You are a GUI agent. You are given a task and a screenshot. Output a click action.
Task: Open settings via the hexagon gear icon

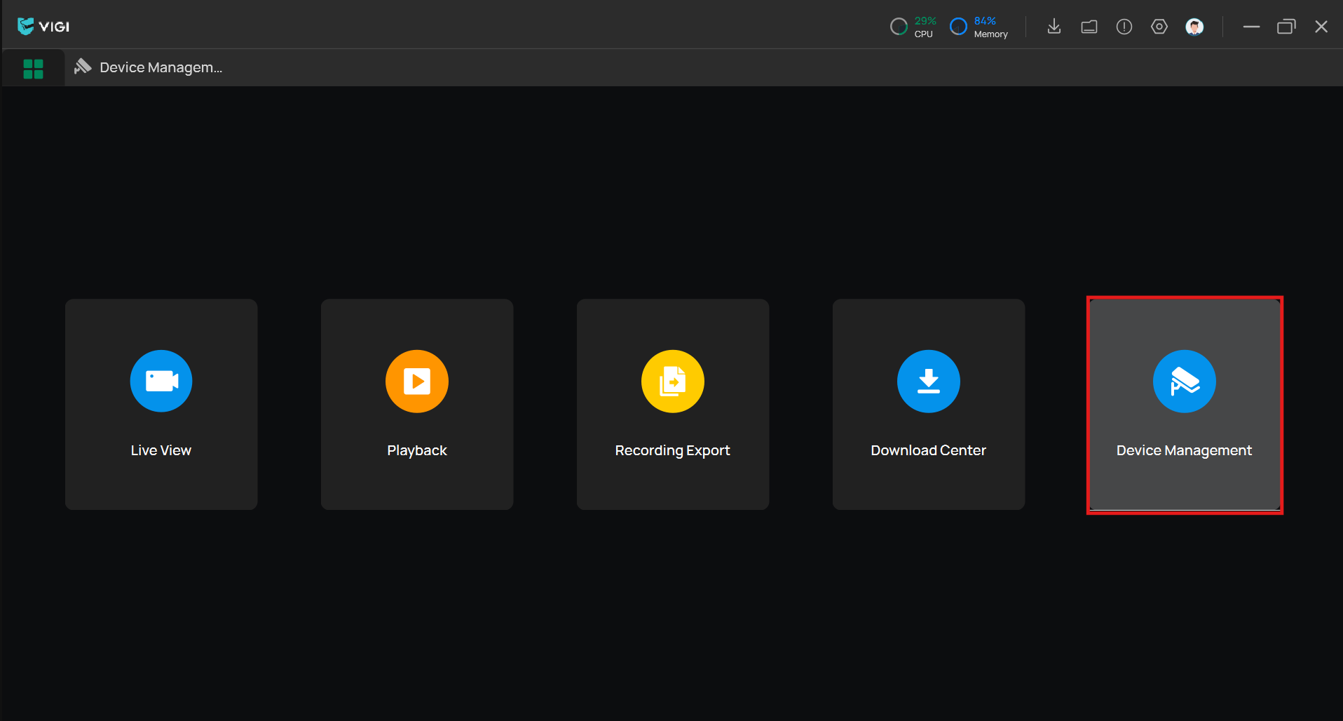(x=1159, y=27)
